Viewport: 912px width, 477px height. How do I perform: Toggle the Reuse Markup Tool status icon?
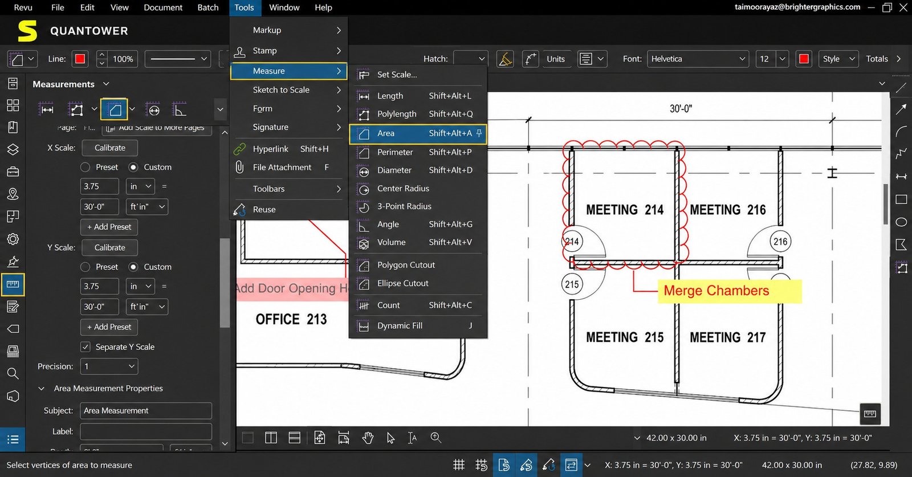pos(549,465)
